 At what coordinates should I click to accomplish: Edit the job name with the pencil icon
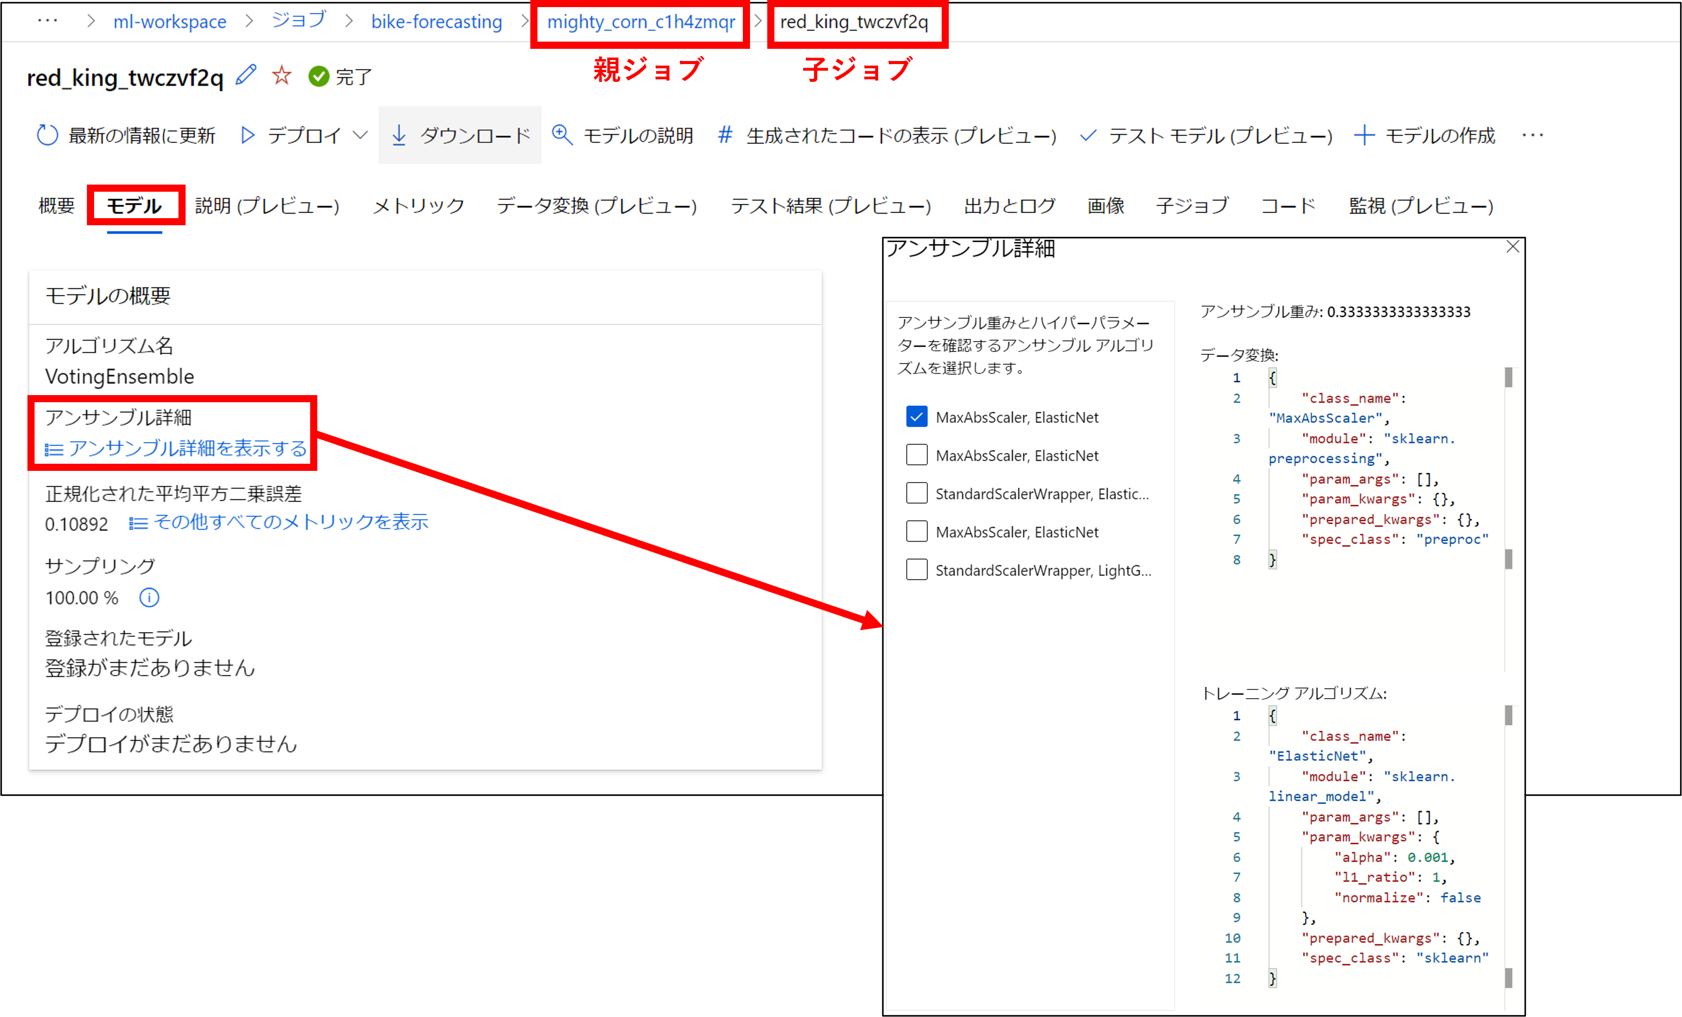click(x=246, y=75)
